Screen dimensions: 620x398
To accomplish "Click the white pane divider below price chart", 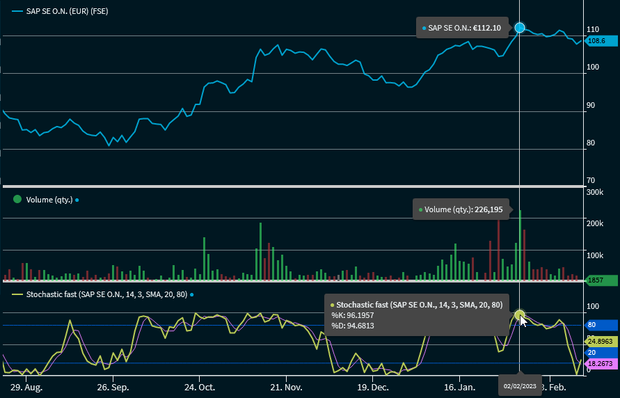I will coord(292,186).
